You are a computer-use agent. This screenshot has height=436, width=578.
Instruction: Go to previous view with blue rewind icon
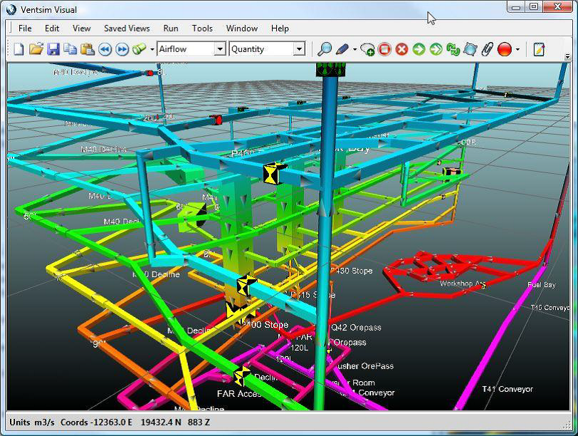point(105,49)
